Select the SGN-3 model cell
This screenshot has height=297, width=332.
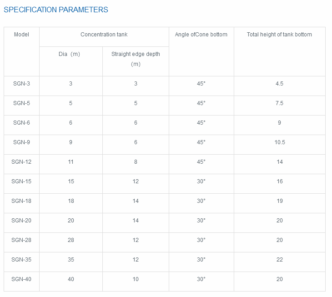(21, 84)
